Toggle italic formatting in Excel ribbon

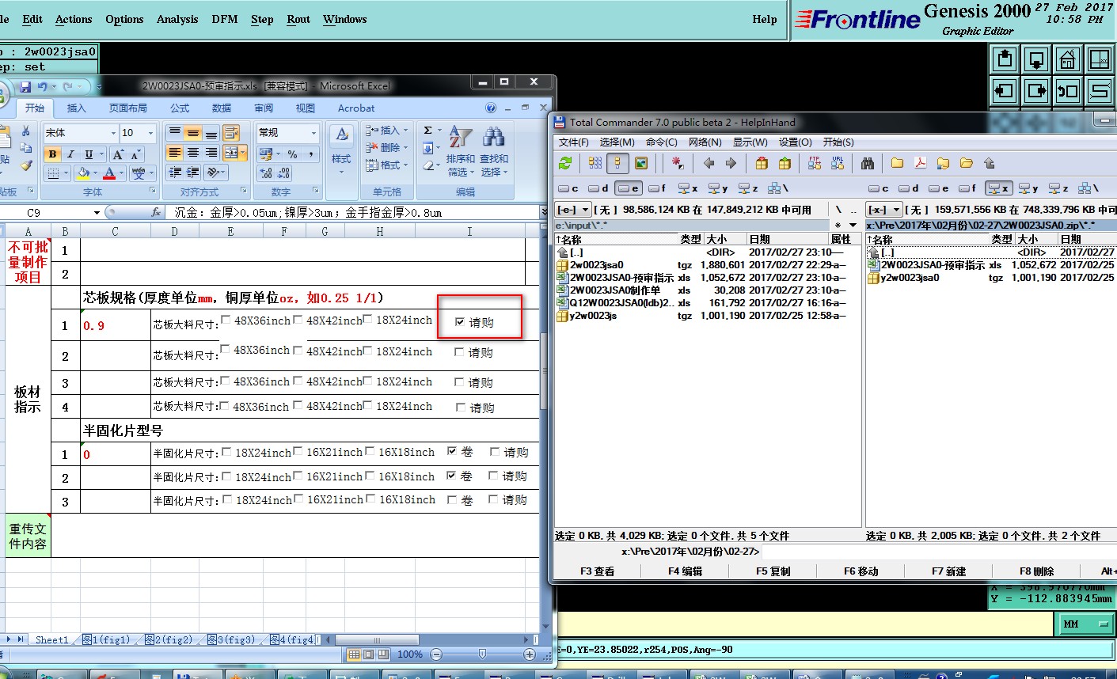click(70, 154)
